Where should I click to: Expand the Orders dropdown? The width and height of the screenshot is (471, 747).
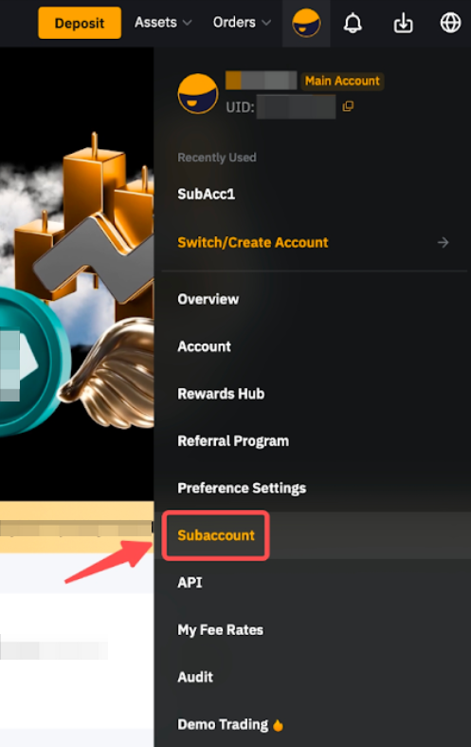[242, 23]
